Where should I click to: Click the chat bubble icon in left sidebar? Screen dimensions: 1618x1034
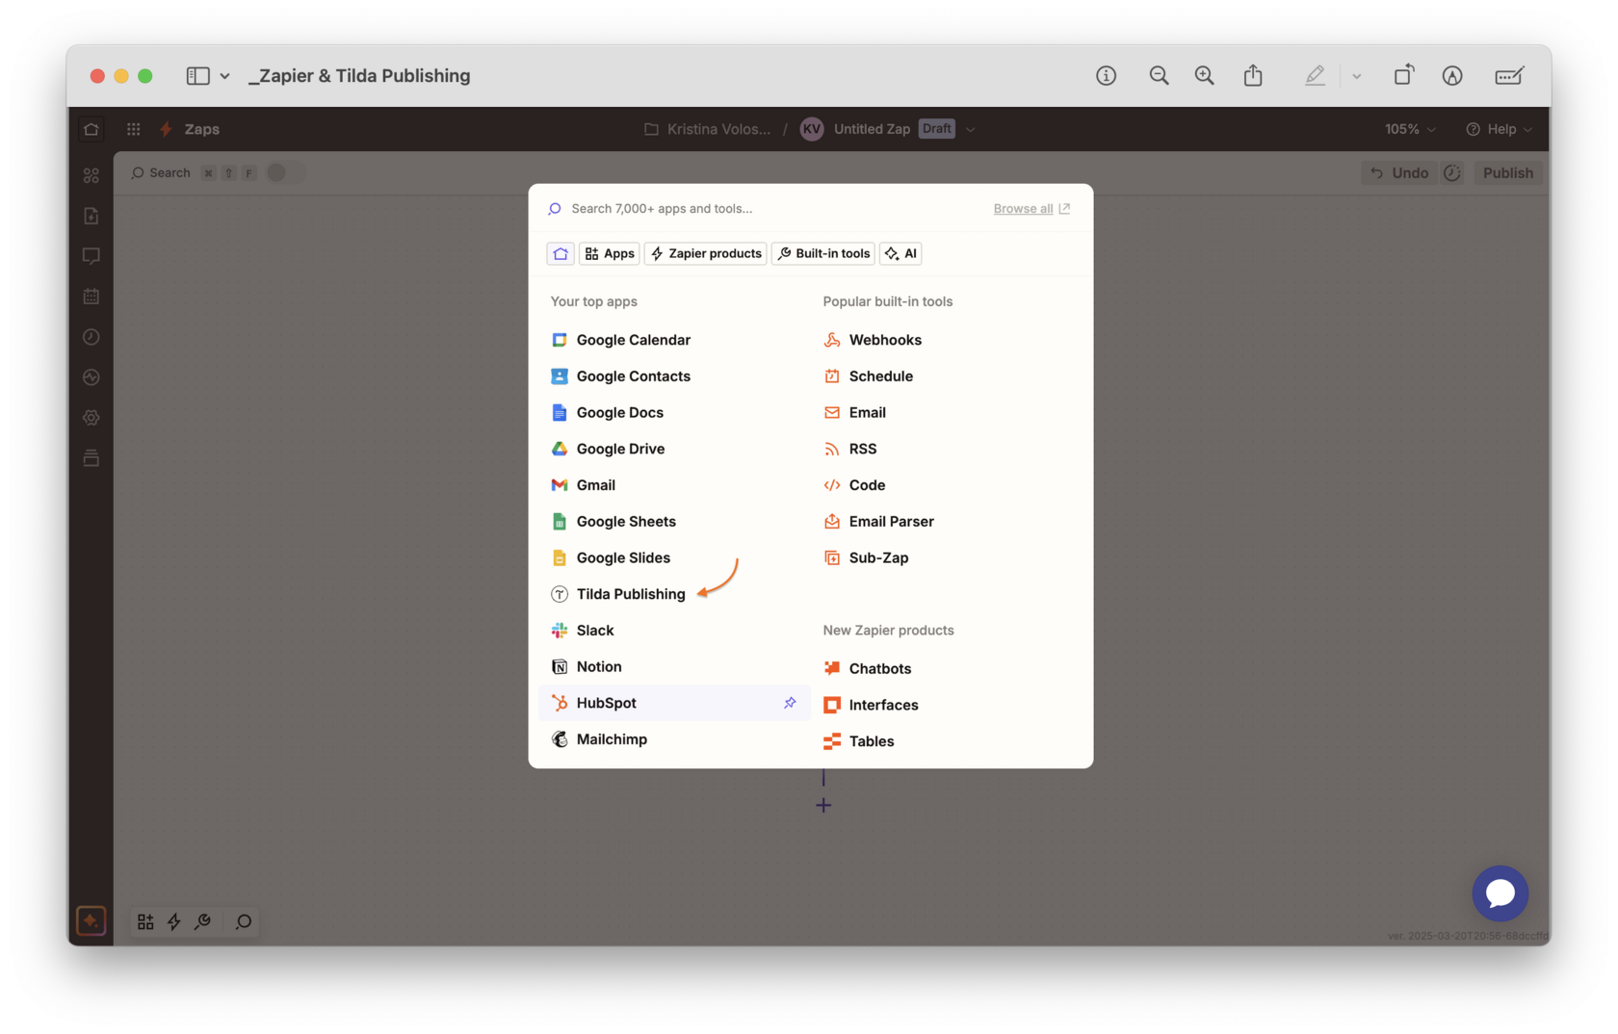(91, 256)
